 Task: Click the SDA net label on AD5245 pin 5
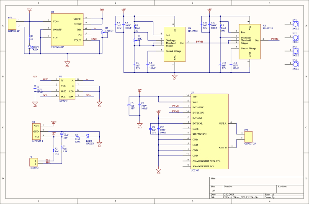88,95
